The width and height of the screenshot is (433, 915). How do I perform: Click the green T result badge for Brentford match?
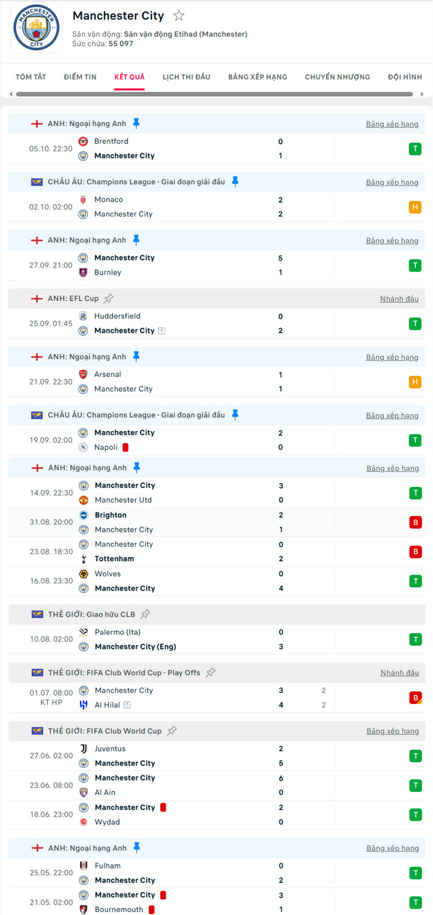pos(415,149)
